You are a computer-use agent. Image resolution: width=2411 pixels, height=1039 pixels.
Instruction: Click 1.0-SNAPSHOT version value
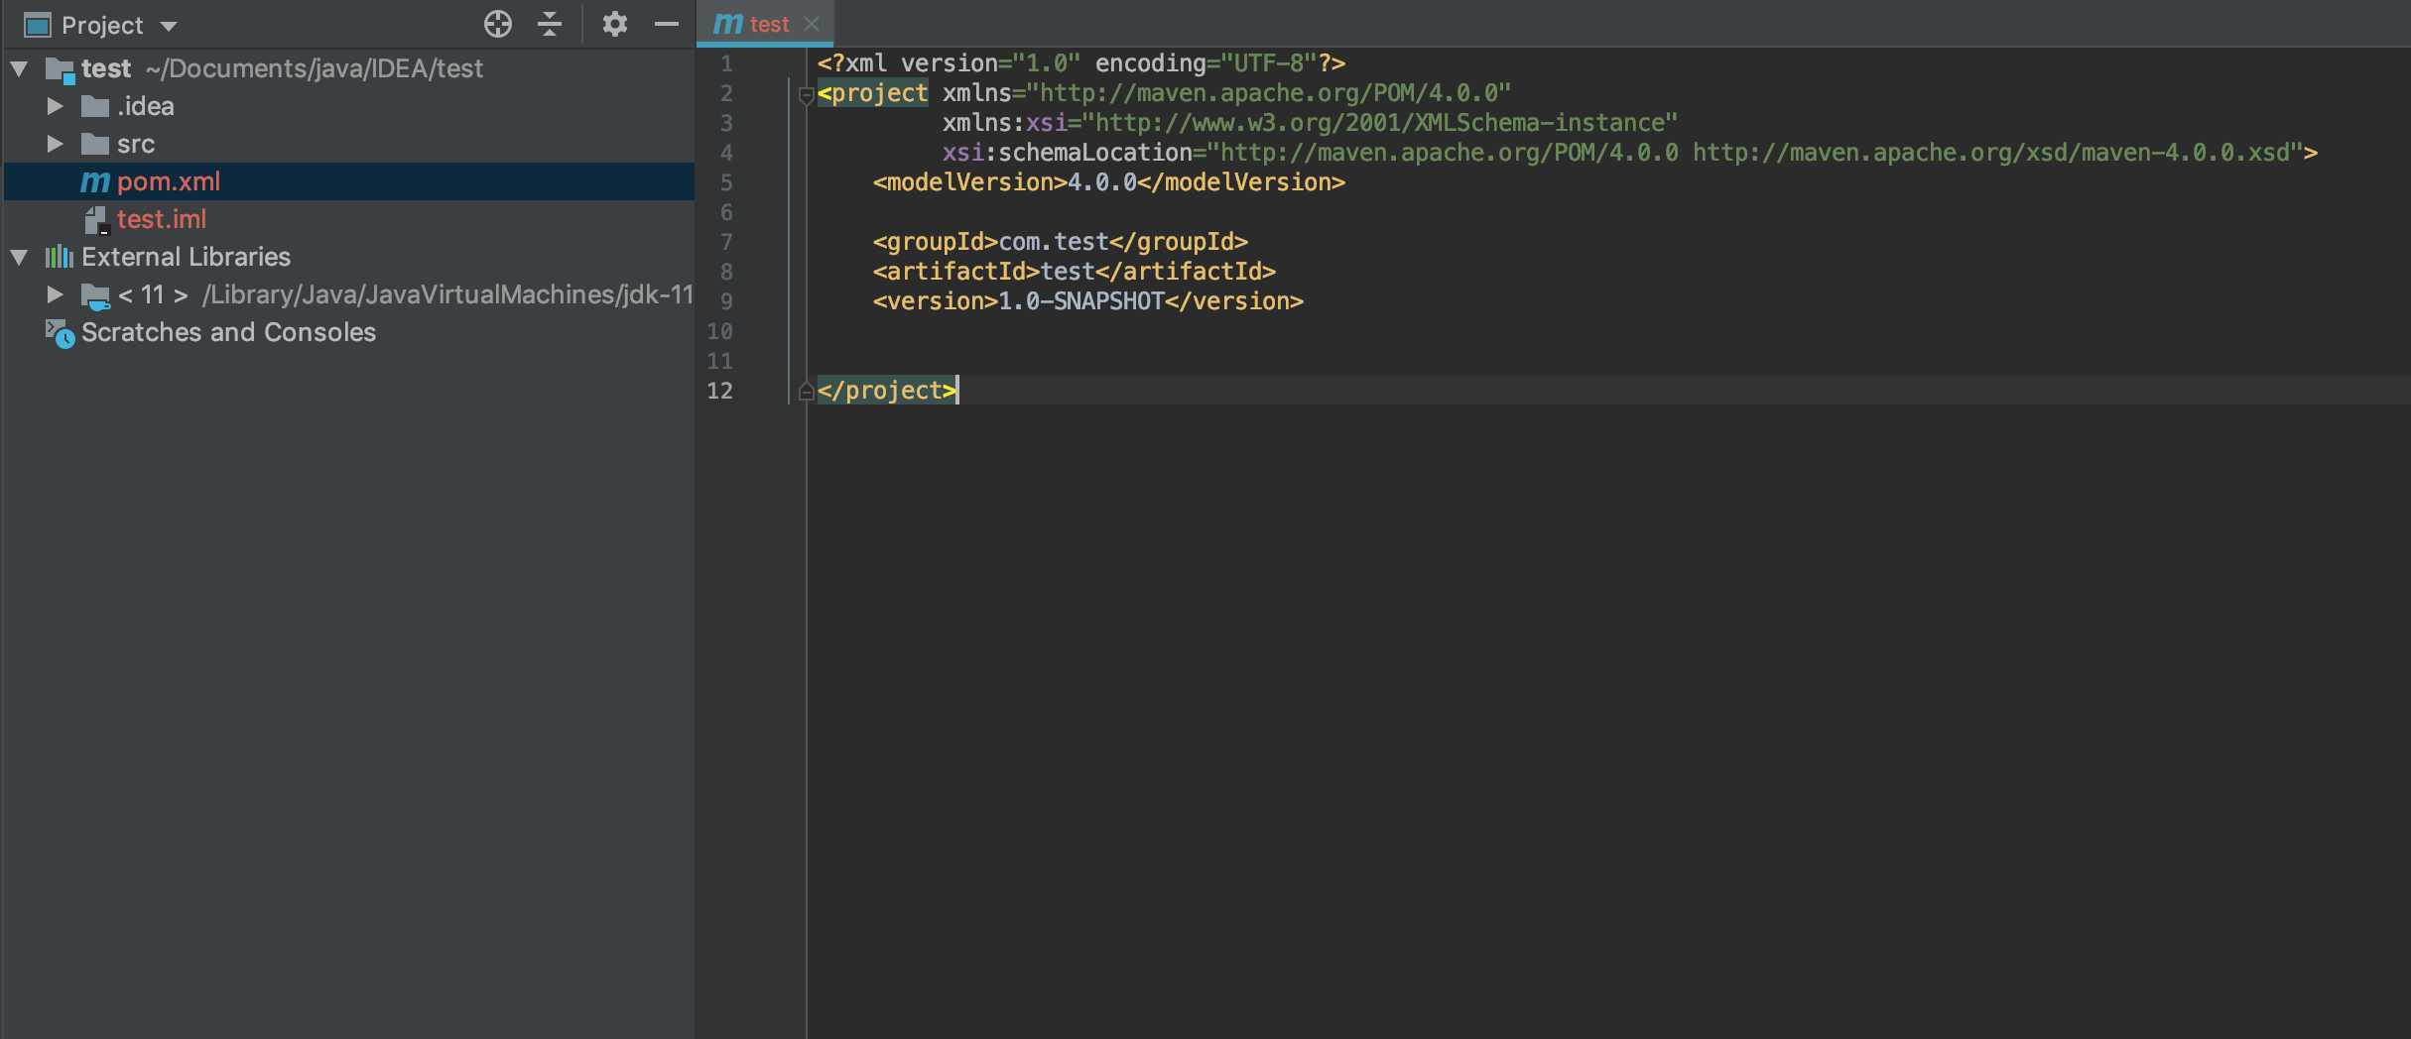(1081, 301)
